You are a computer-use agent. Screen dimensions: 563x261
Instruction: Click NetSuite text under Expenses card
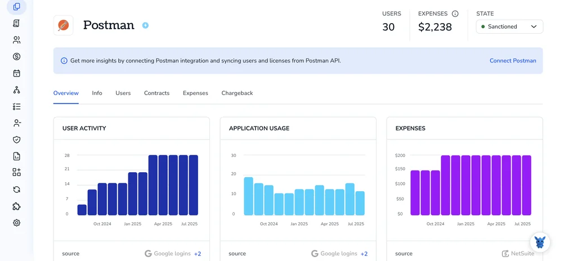click(x=523, y=254)
